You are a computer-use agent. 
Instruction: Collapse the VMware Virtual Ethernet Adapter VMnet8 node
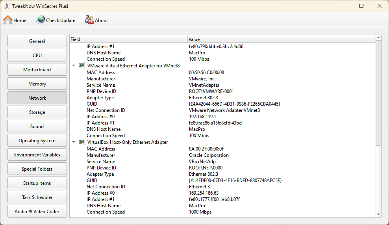[x=74, y=65]
